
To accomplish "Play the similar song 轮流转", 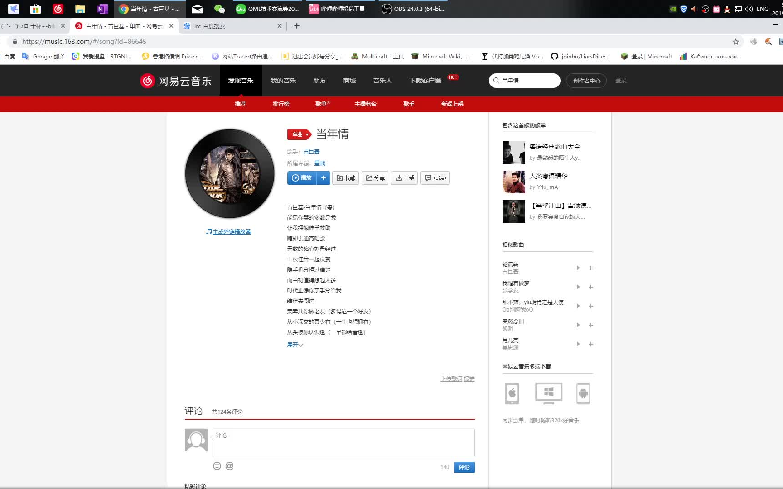I will [578, 268].
